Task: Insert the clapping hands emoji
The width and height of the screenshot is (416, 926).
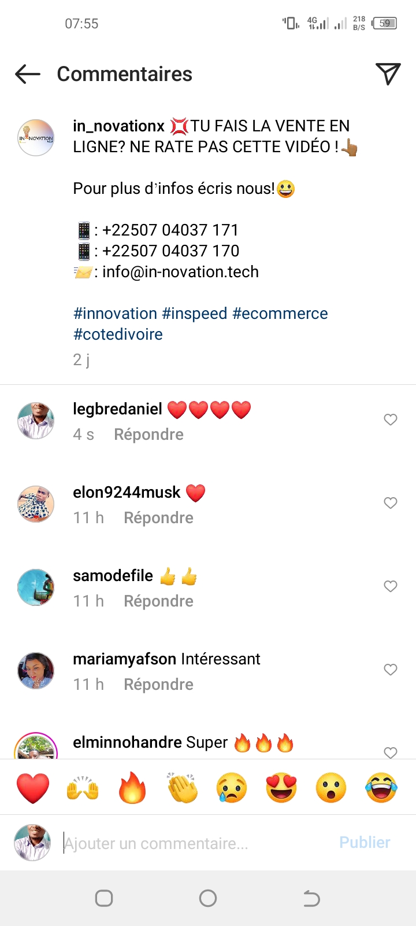Action: 182,788
